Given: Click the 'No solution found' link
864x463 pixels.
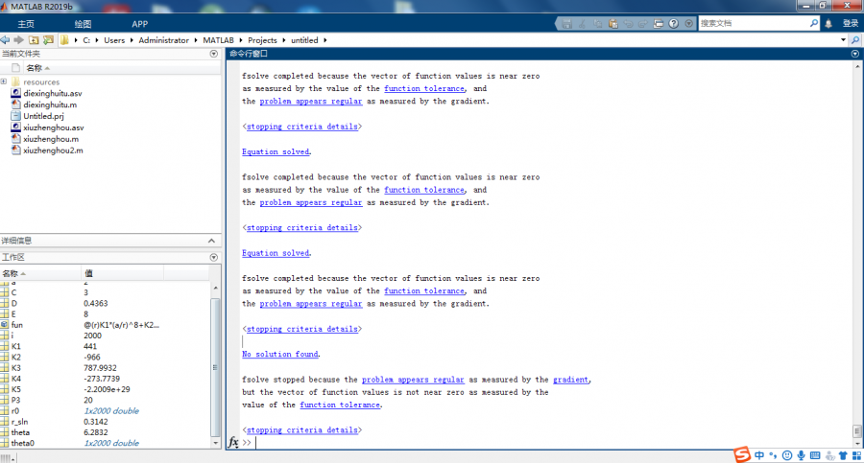Looking at the screenshot, I should tap(280, 355).
